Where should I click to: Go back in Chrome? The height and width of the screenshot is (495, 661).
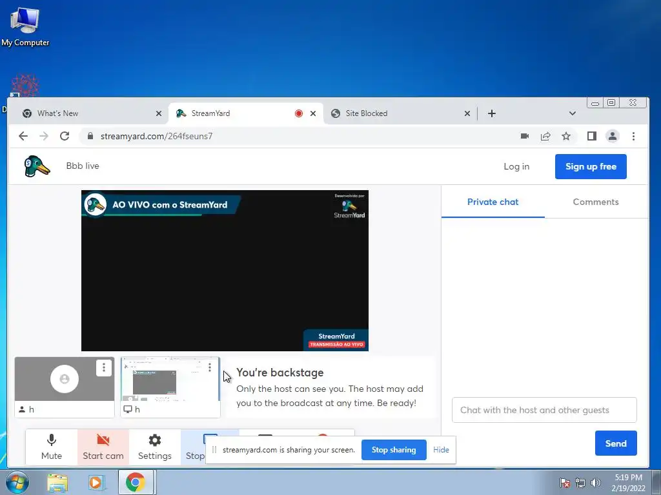pos(23,136)
